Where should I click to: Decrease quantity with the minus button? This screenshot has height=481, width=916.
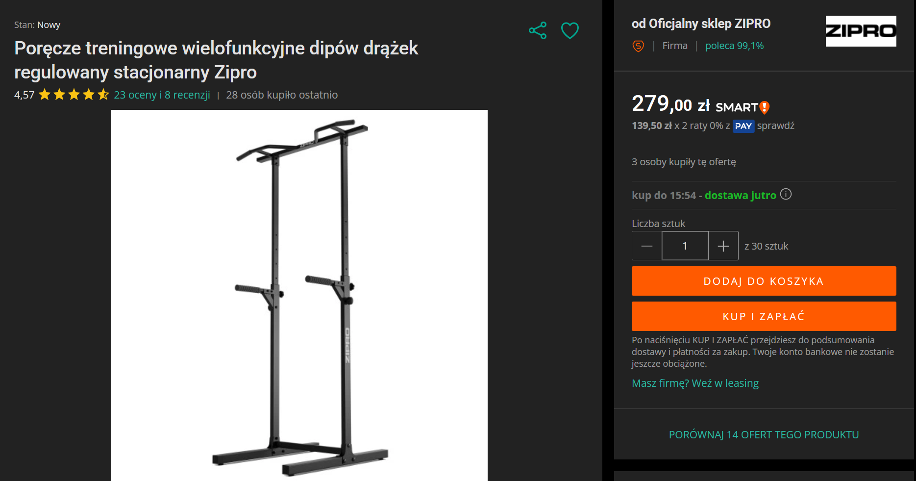[x=647, y=246]
